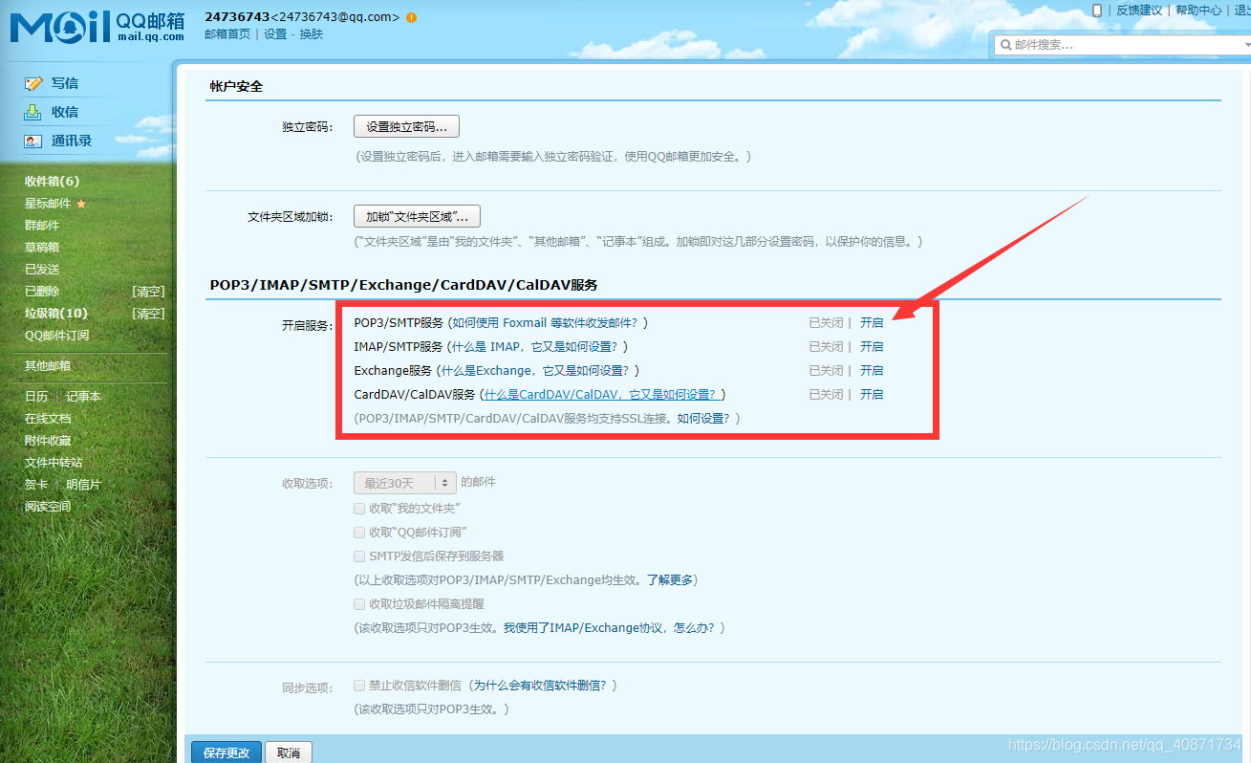Click 开启 to enable POP3/SMTP service
Image resolution: width=1251 pixels, height=763 pixels.
[872, 322]
